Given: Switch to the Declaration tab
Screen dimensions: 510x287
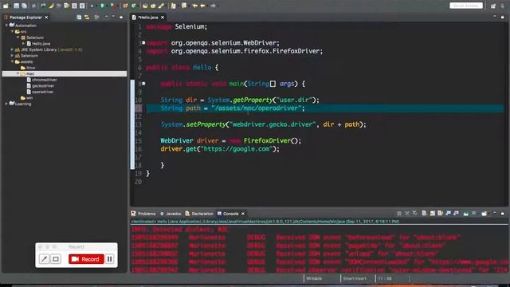Looking at the screenshot, I should point(199,214).
